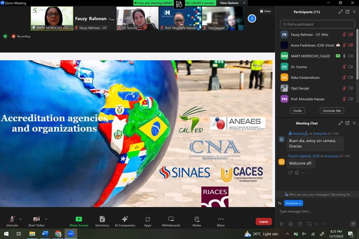Select MARY MOROCHO_CALED video thumbnail

coord(52,18)
